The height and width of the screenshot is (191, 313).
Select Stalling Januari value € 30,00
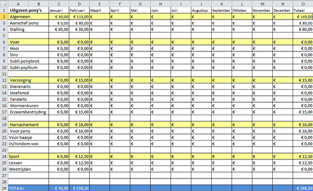59,29
